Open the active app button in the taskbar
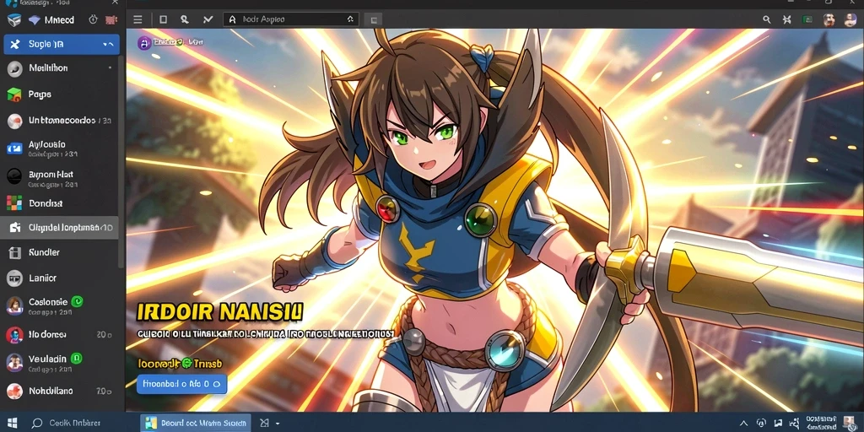Image resolution: width=864 pixels, height=432 pixels. click(196, 424)
